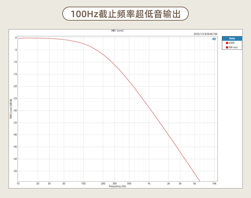
Task: Click the timestamp 2022/1/5 8:56:46.194
Action: coord(205,34)
